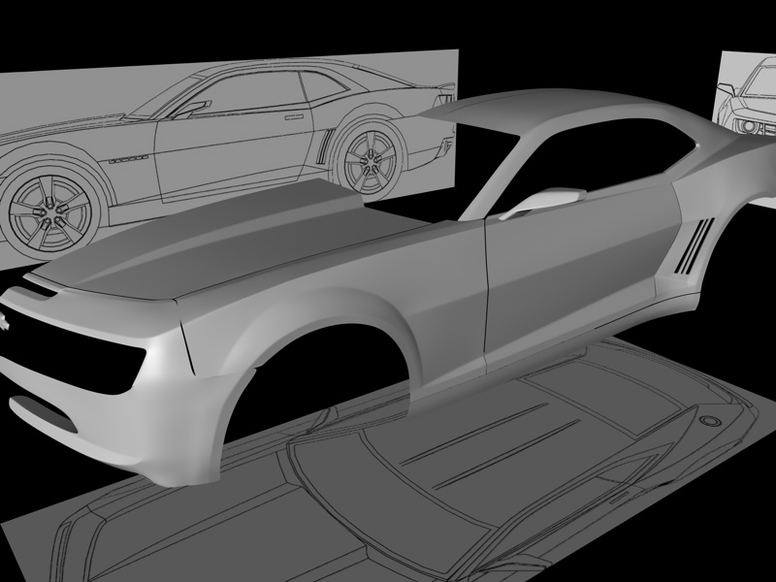Select the fuel cap circle in top blueprint
Screen dimensions: 776x582
click(710, 421)
